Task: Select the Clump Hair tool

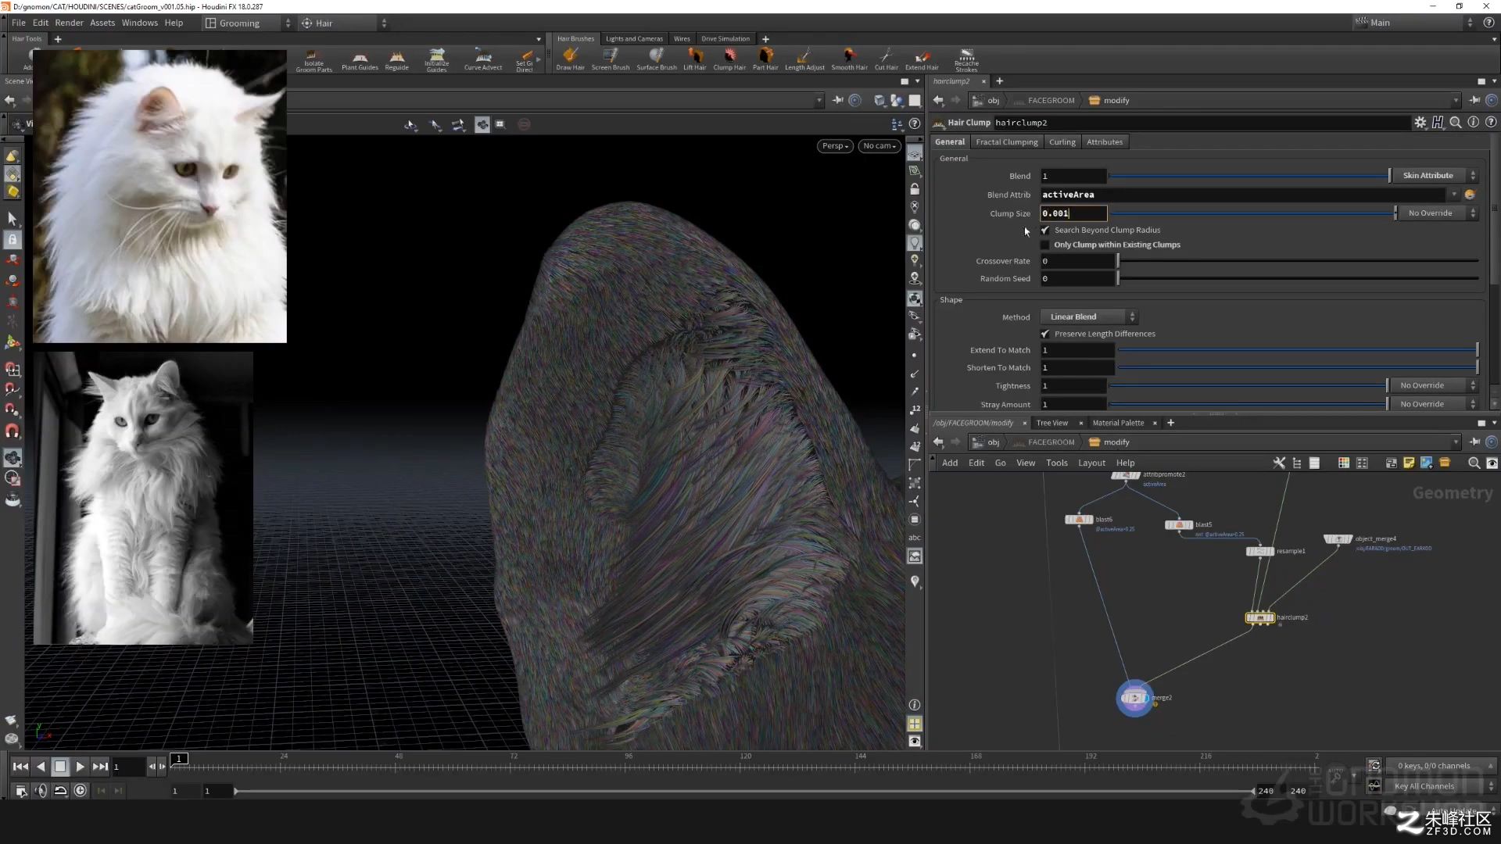Action: (x=729, y=59)
